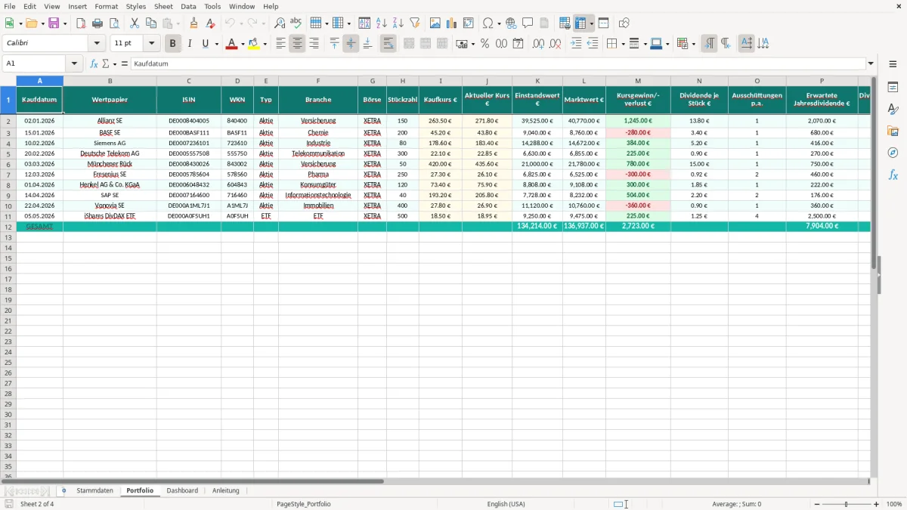The width and height of the screenshot is (907, 510).
Task: Sort ascending A to Z
Action: tap(382, 23)
